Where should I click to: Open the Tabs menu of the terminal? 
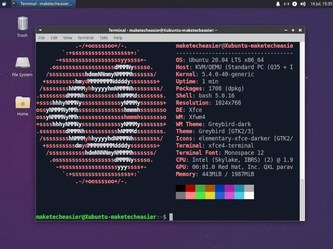point(104,37)
